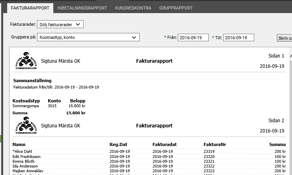Select the Grupprapport tab
Viewport: 292px width, 175px height.
(176, 8)
